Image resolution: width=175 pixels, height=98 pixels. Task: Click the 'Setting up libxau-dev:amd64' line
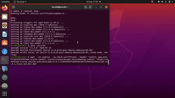tap(39, 27)
